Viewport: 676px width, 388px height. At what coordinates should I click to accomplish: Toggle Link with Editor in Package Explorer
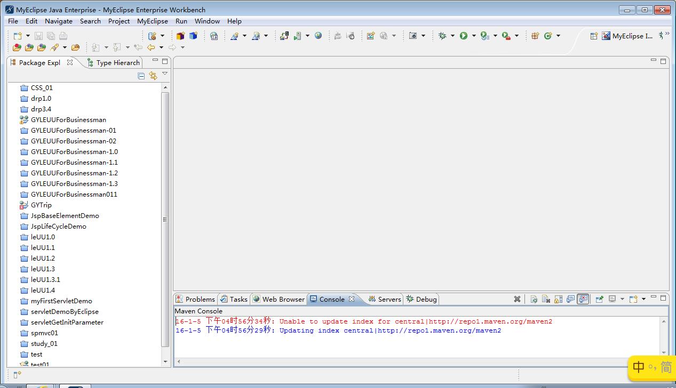point(153,76)
